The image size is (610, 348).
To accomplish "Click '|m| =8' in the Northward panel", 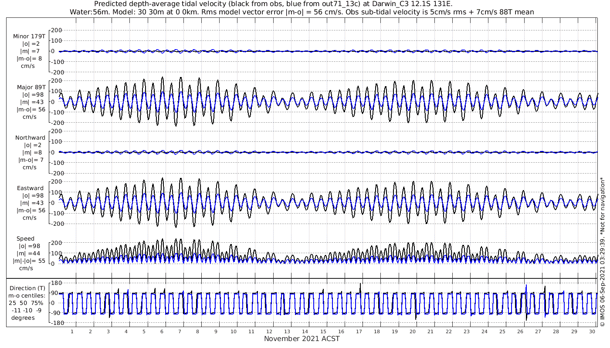I will [32, 152].
